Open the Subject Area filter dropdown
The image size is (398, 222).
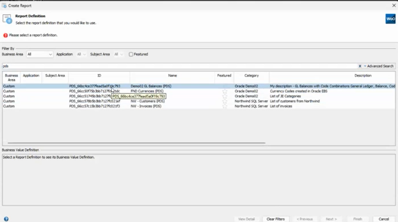tap(118, 54)
